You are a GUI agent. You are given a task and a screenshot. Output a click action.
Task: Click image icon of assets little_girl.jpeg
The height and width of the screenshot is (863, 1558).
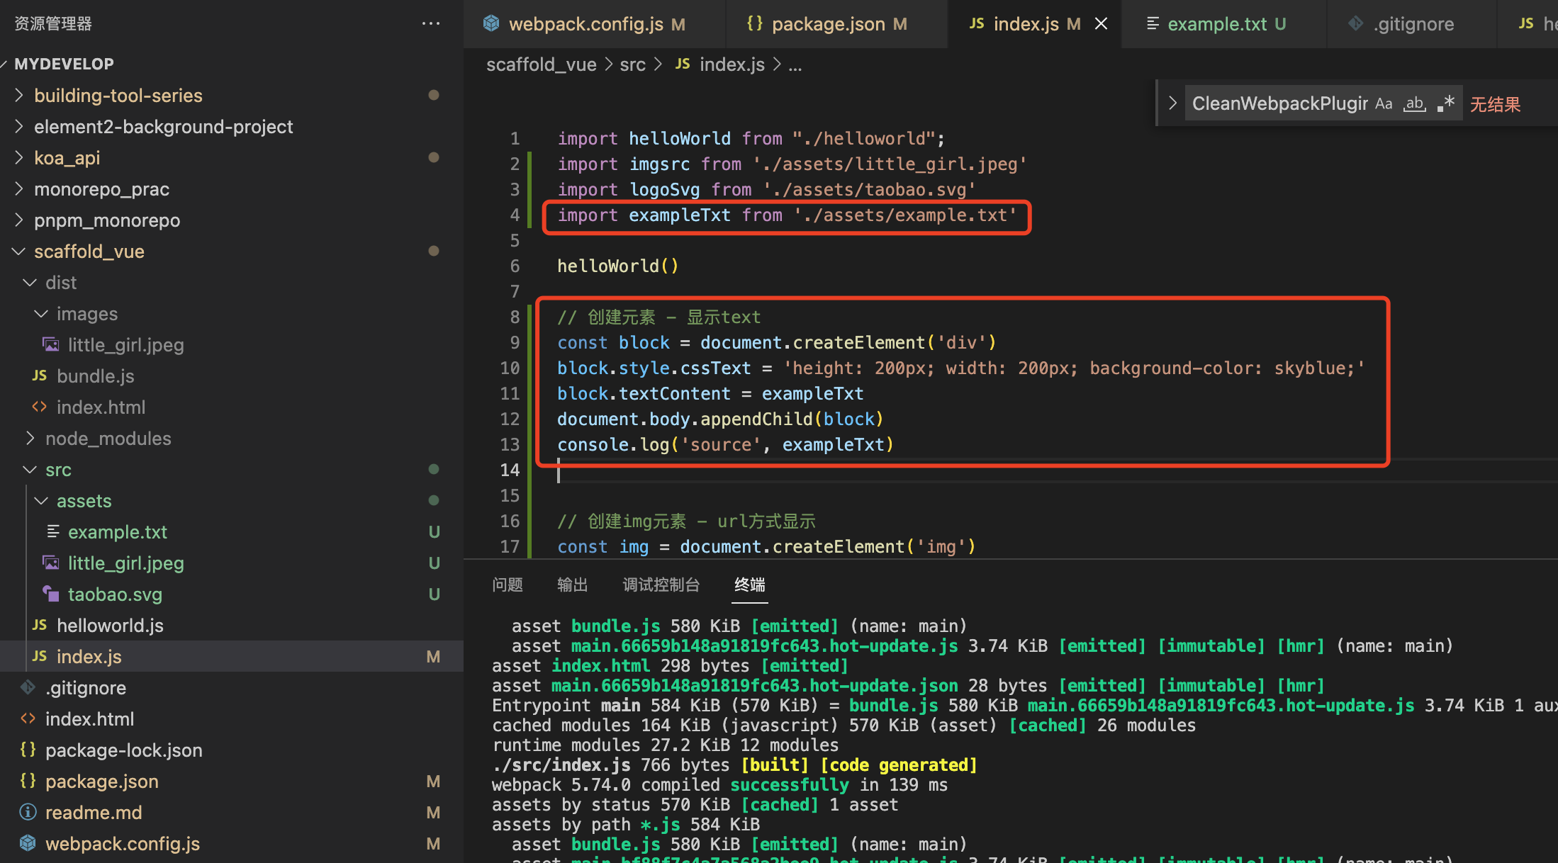coord(51,563)
